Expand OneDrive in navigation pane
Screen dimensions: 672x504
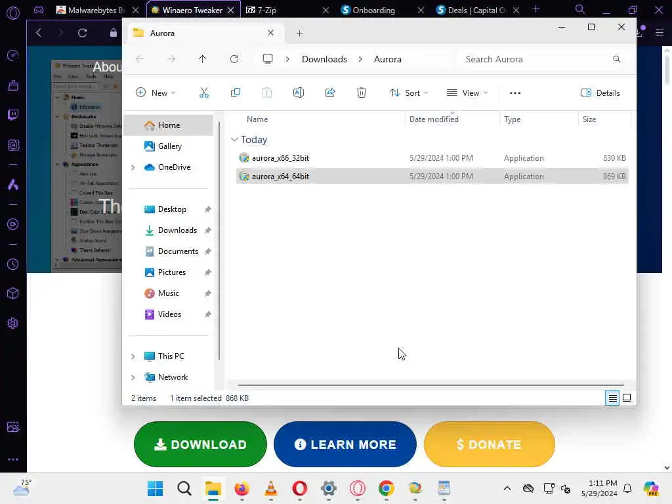133,167
